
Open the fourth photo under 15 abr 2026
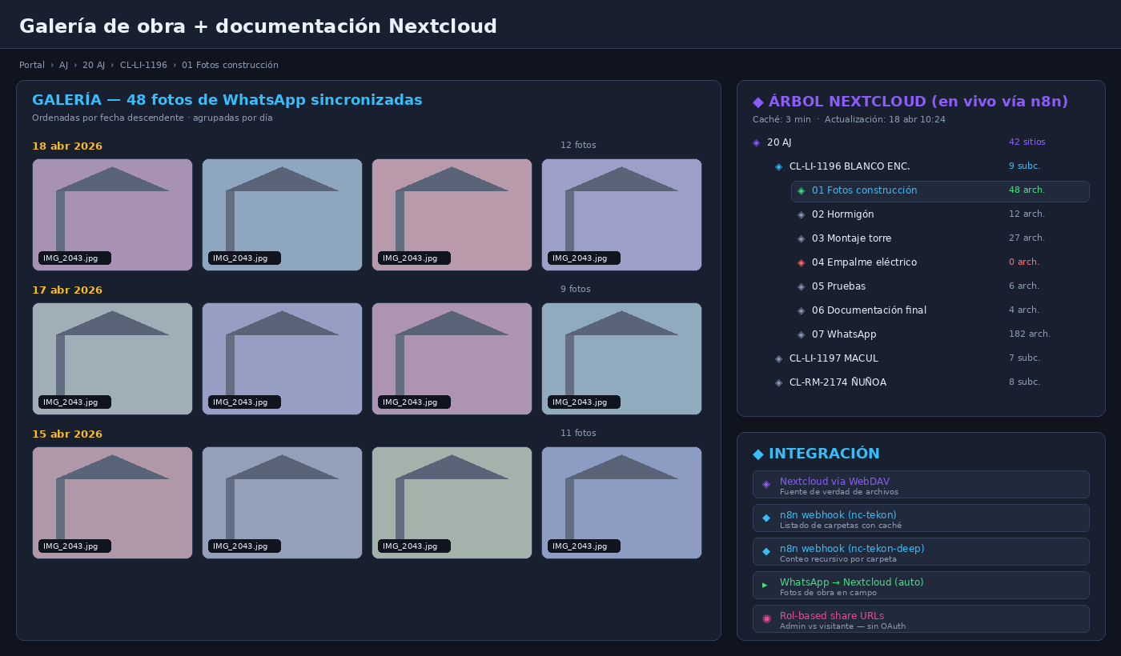point(621,502)
